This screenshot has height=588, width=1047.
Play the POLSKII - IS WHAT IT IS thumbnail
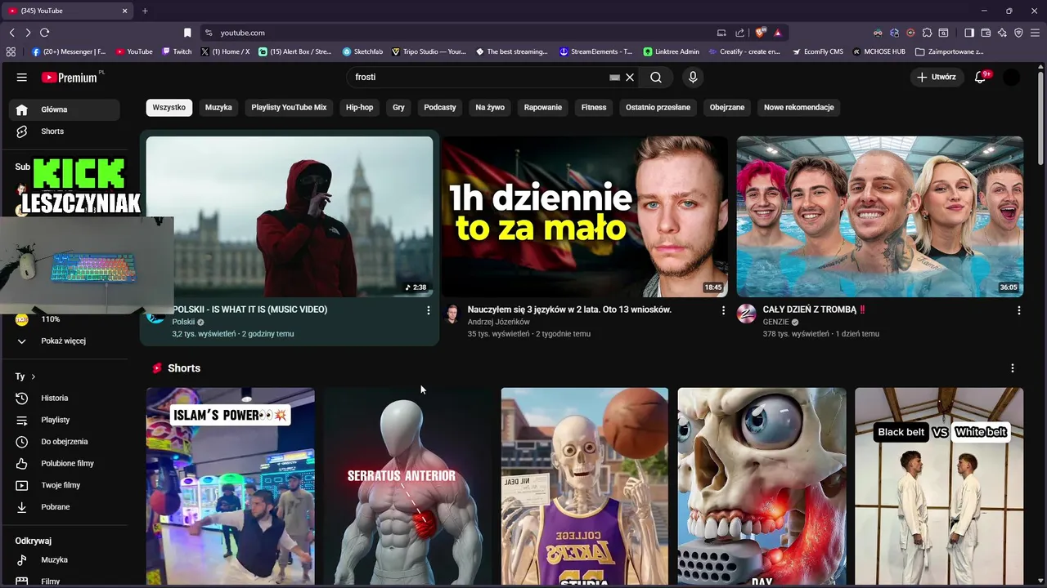coord(290,216)
